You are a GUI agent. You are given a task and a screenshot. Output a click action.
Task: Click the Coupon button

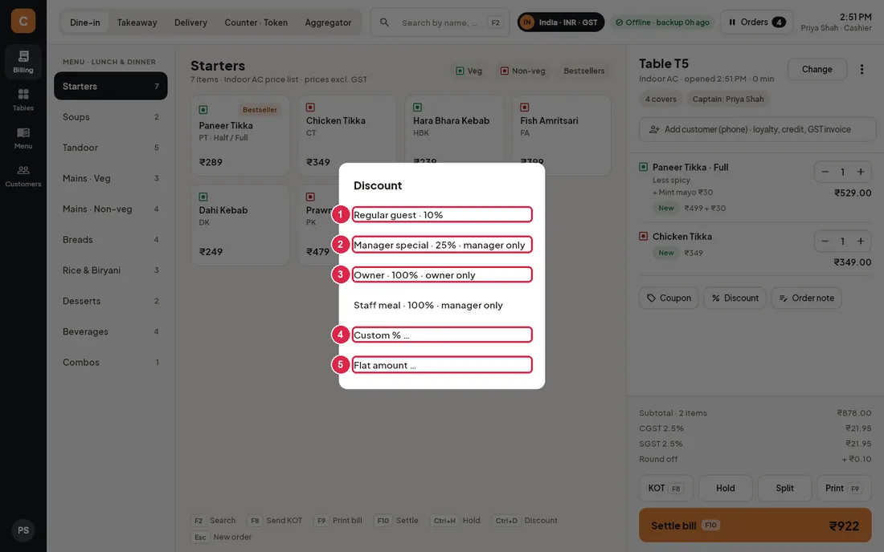coord(669,298)
